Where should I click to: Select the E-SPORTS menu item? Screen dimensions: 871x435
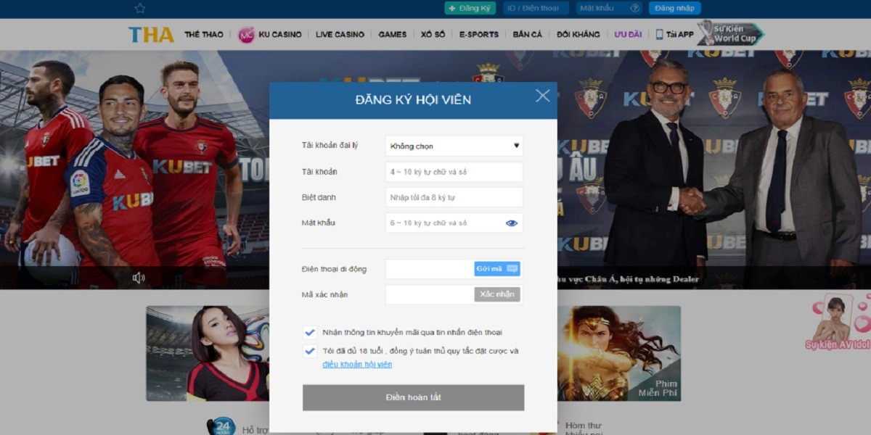click(478, 34)
